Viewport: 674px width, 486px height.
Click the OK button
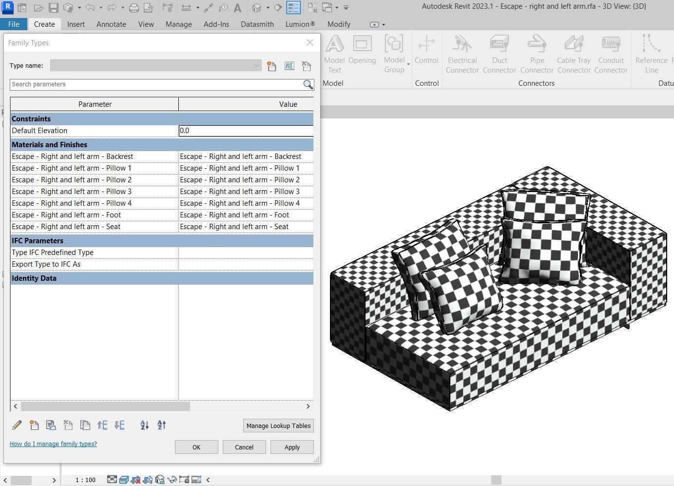(196, 447)
